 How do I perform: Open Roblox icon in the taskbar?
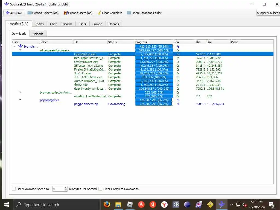coord(130,205)
